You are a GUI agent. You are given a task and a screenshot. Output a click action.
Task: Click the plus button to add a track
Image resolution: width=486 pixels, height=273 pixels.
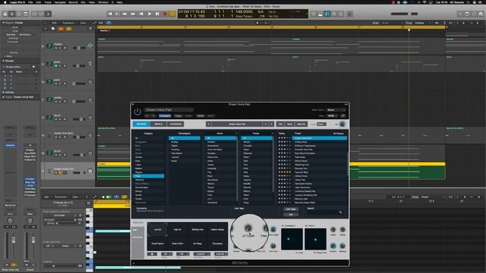point(46,29)
